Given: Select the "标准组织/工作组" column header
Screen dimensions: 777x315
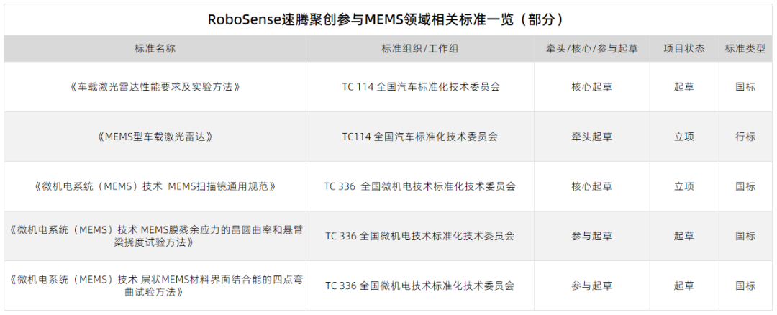Looking at the screenshot, I should (420, 49).
